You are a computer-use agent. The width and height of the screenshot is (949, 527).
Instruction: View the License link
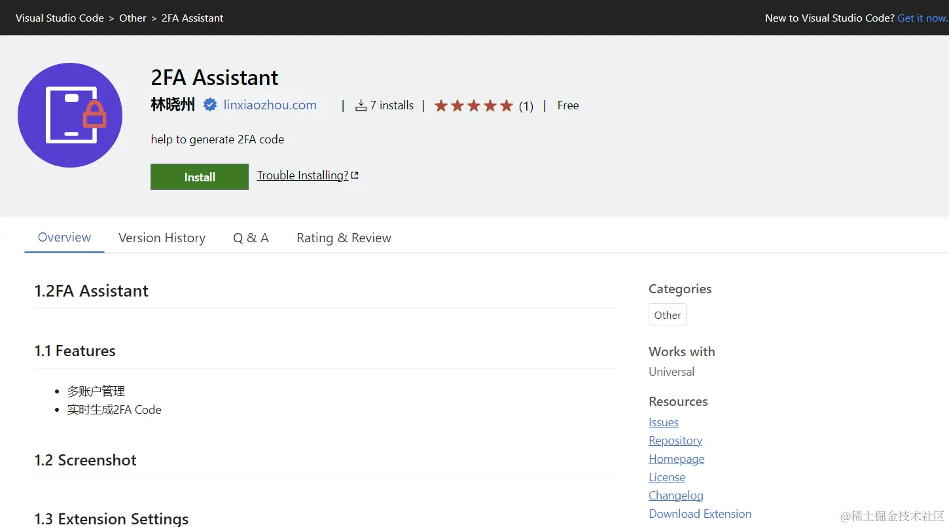(x=666, y=477)
